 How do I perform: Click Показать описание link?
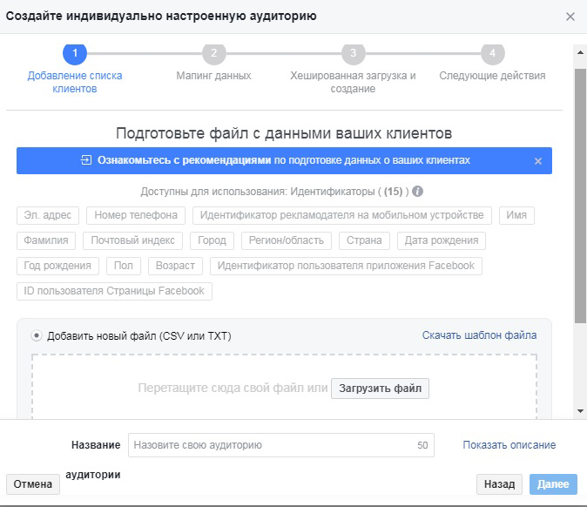click(509, 445)
